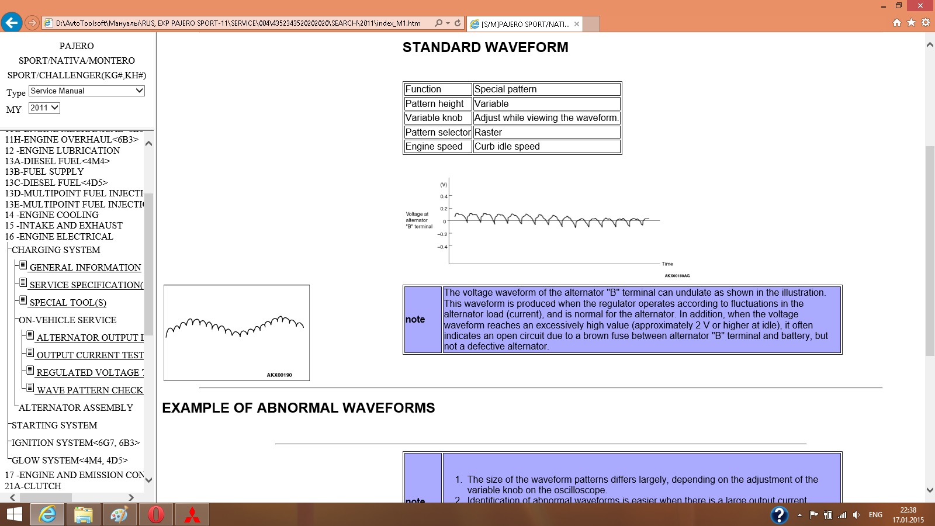
Task: Click the Windows Start button
Action: [x=14, y=515]
